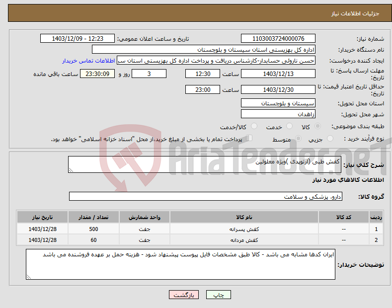Click the کد کالا column header
Viewport: 392px width, 308px height.
[344, 217]
